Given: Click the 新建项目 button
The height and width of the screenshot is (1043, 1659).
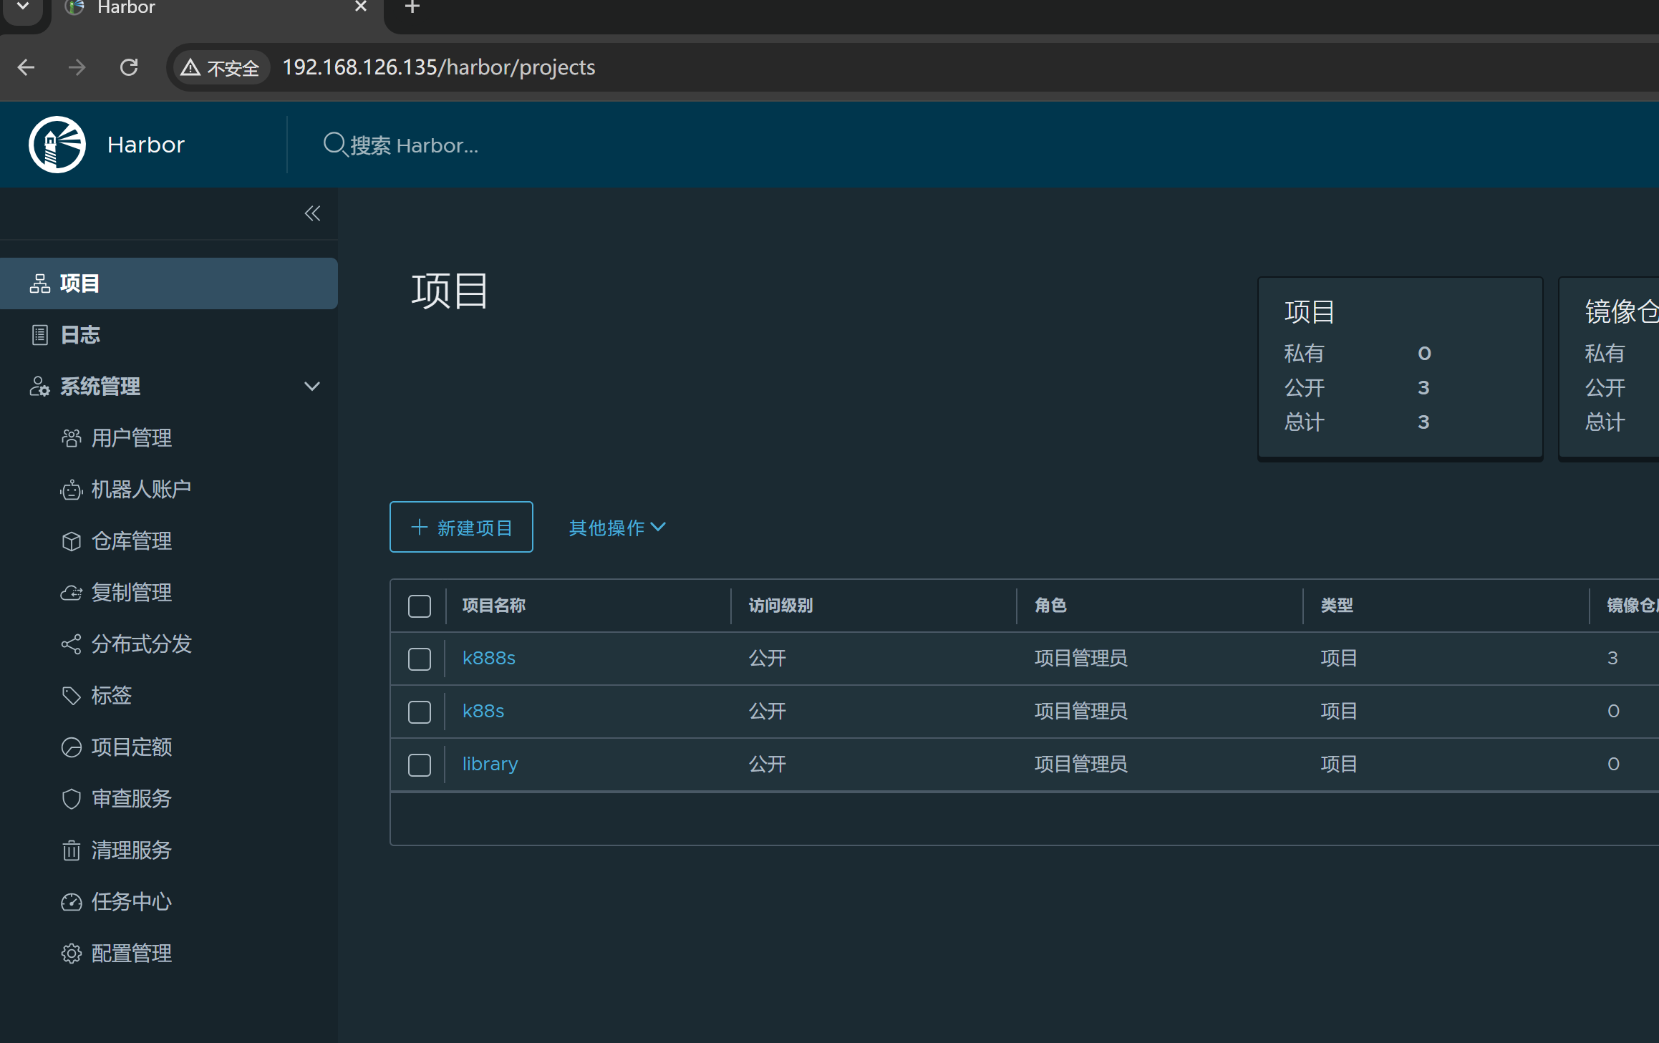Looking at the screenshot, I should tap(461, 528).
